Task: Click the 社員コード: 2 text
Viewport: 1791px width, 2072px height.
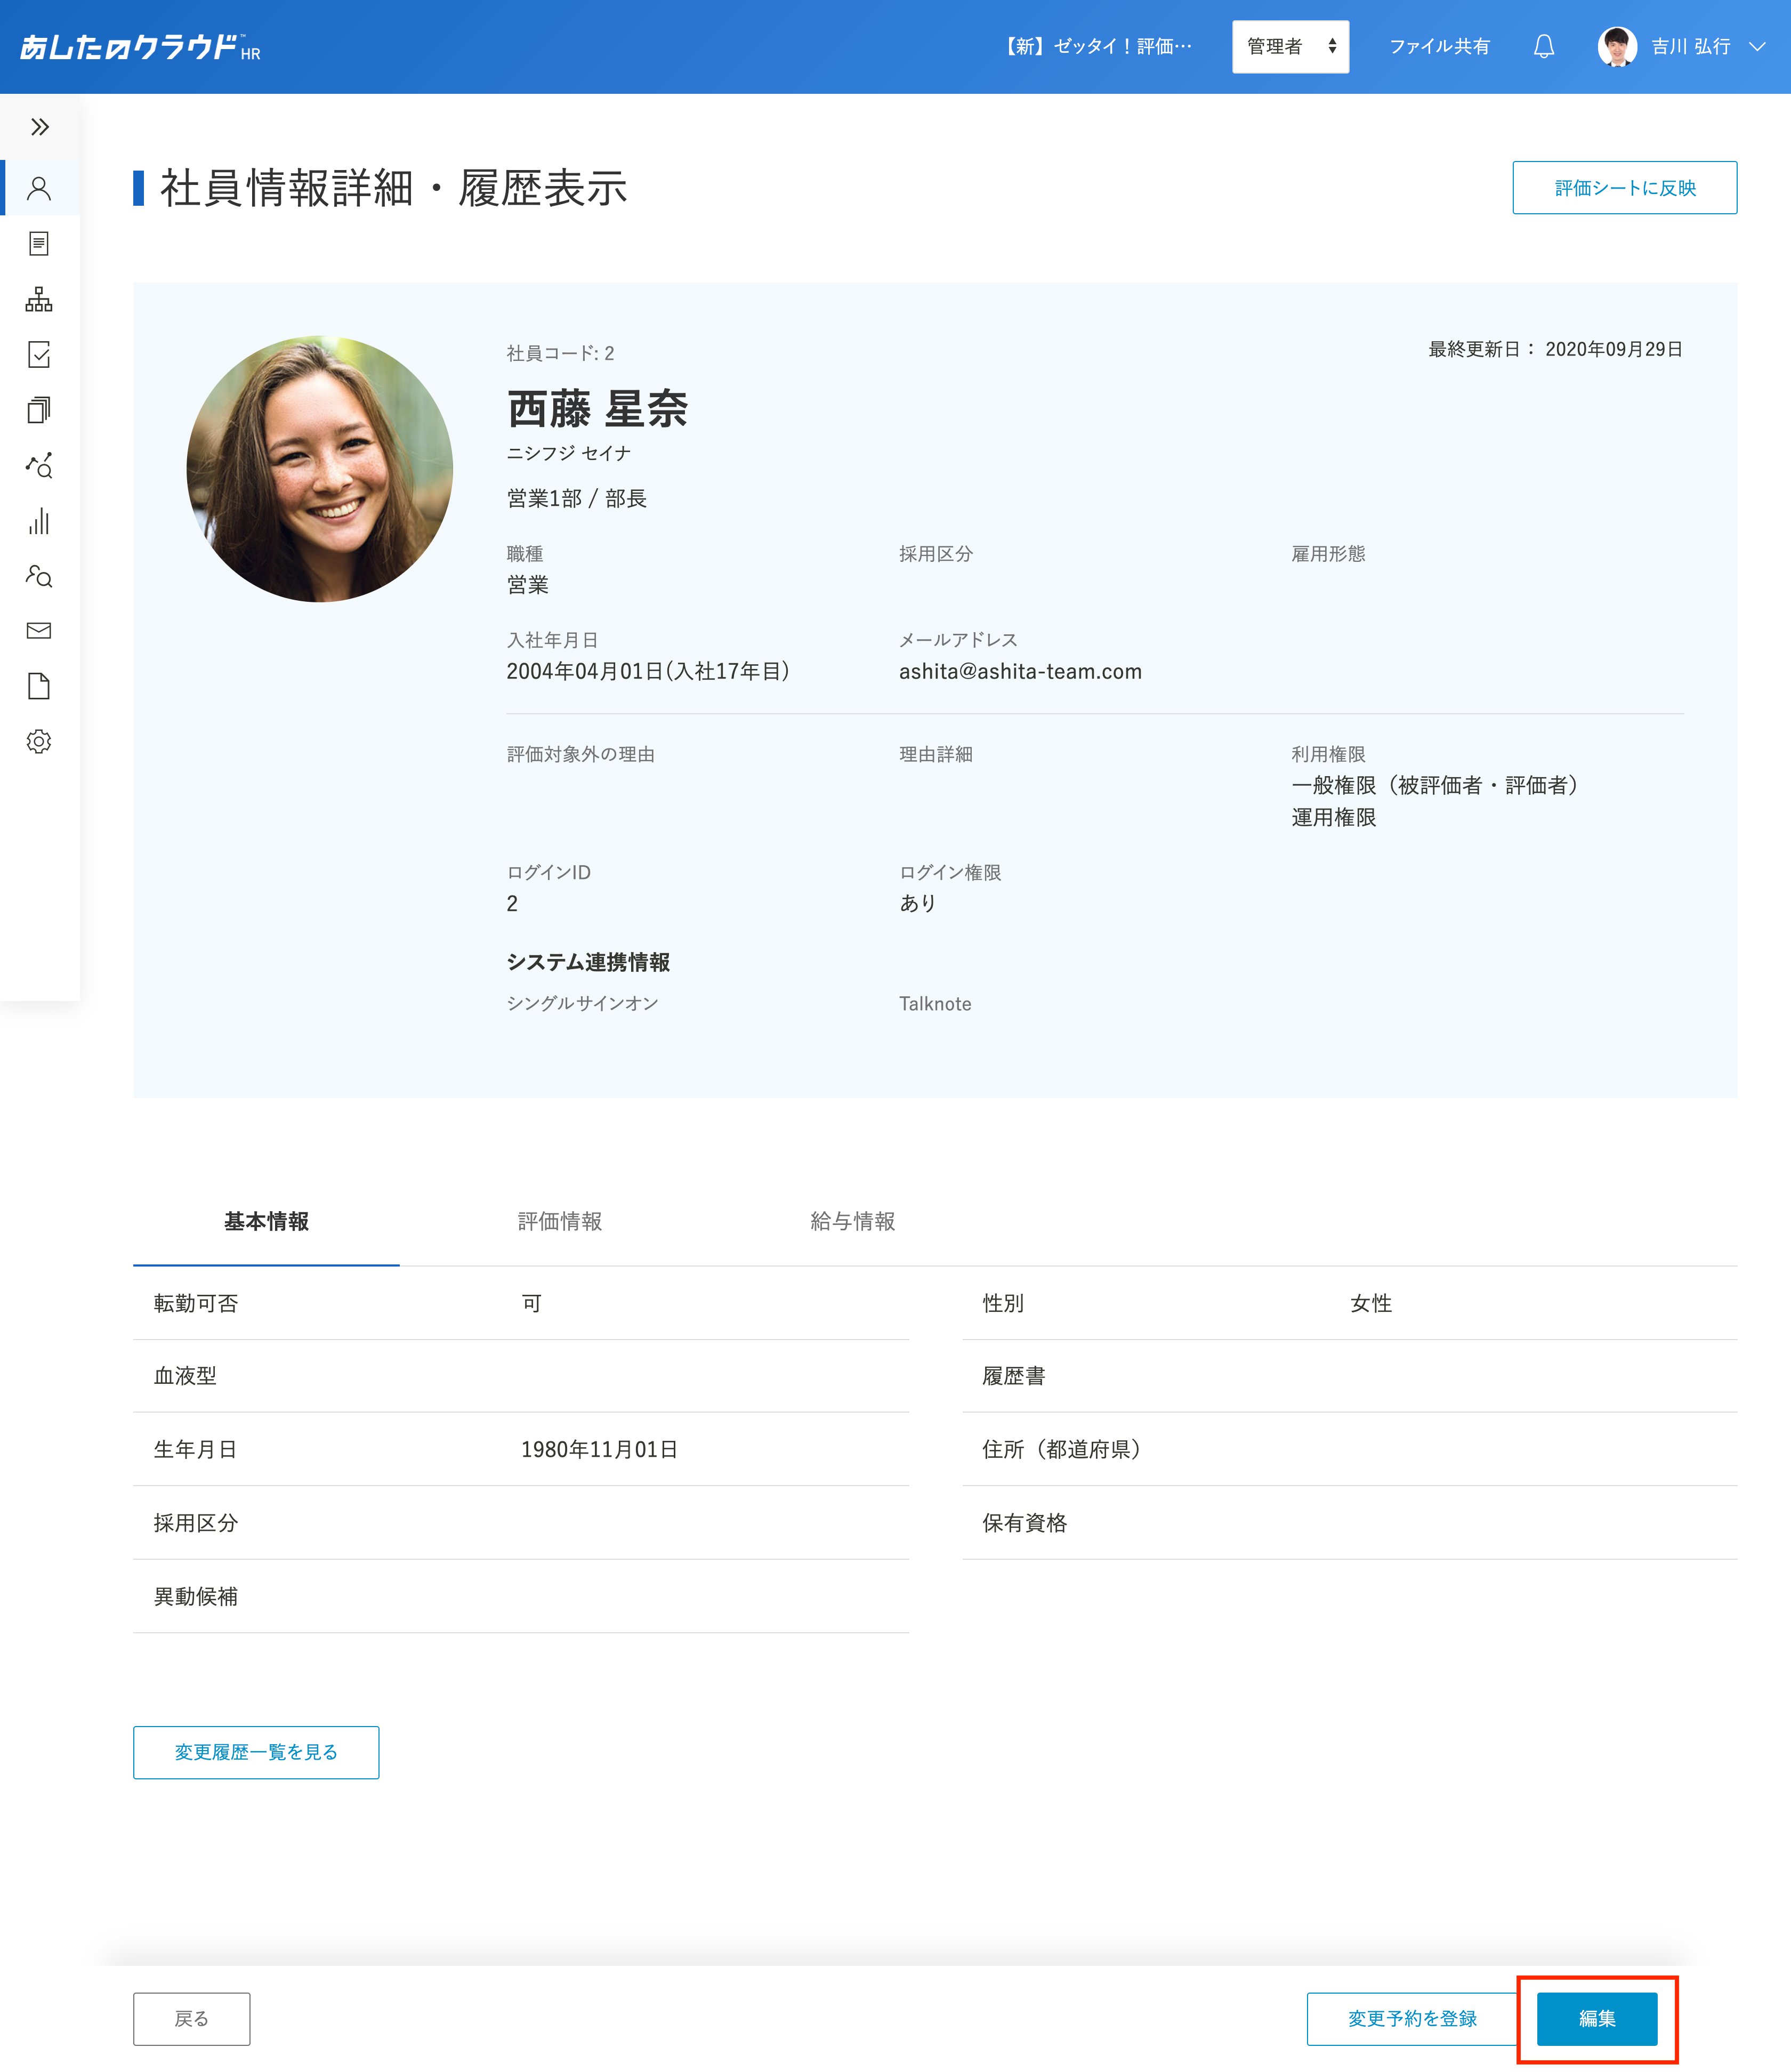Action: [560, 353]
